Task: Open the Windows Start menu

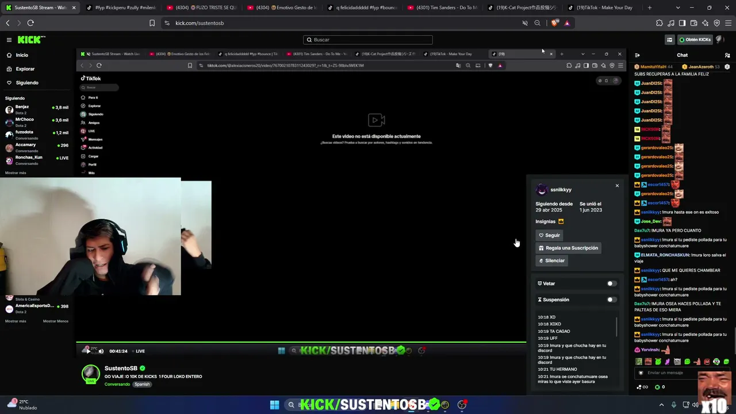Action: coord(274,405)
